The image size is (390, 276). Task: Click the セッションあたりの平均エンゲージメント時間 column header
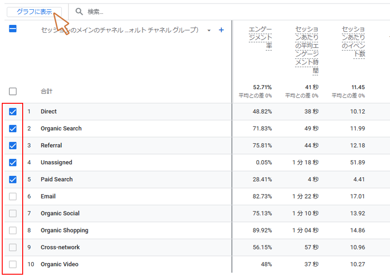coord(307,49)
